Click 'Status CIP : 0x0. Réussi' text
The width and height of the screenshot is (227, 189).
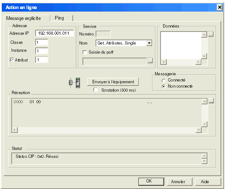click(37, 156)
